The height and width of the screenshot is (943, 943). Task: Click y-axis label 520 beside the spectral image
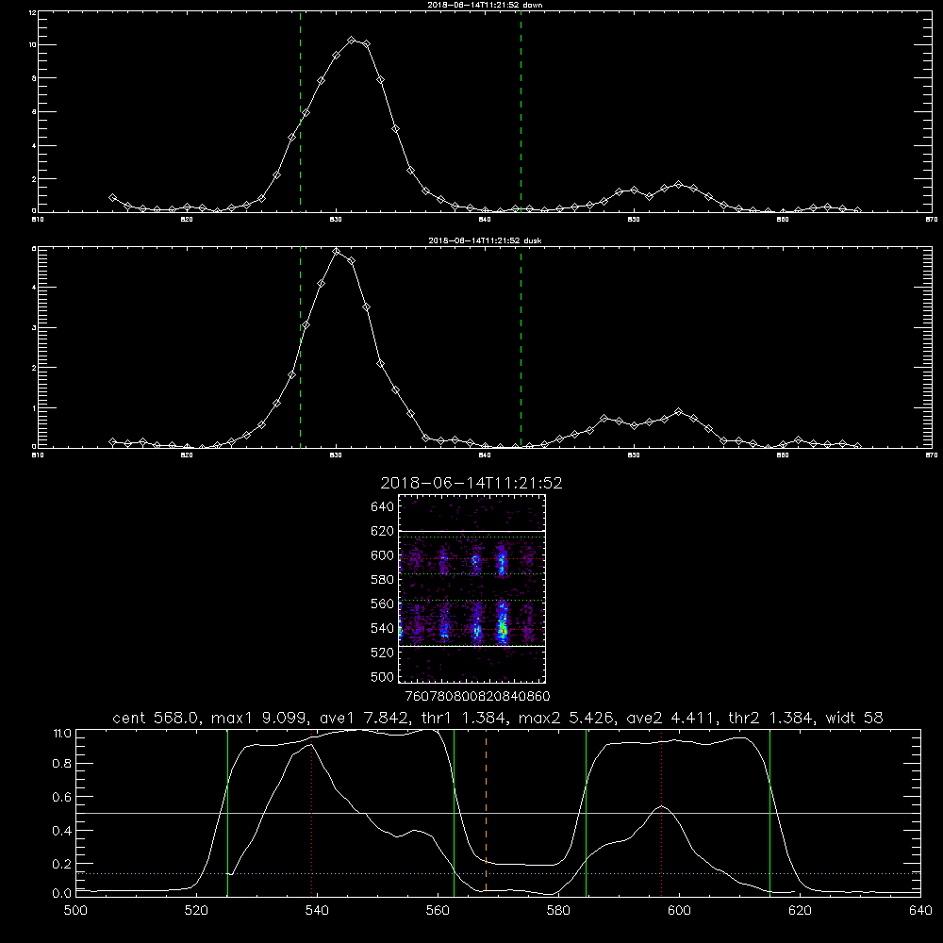pos(382,653)
